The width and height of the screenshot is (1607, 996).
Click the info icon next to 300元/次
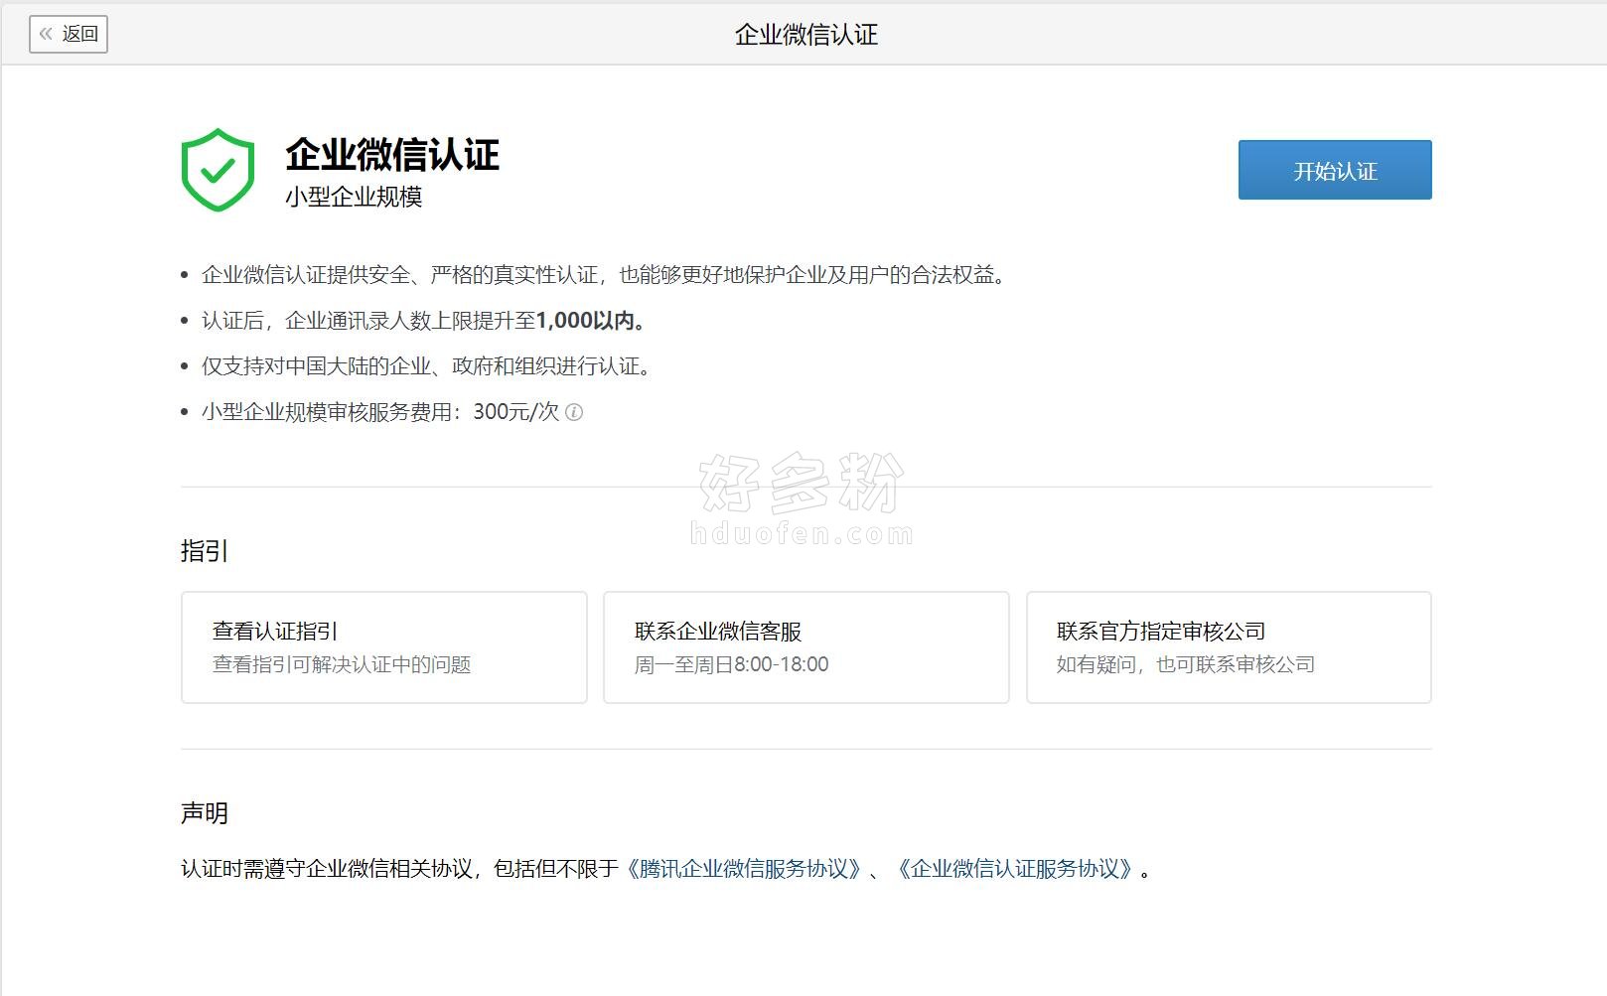point(574,412)
